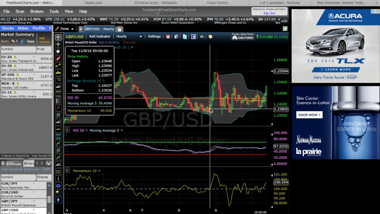The width and height of the screenshot is (380, 214).
Task: Open chart Settings
Action: [154, 37]
